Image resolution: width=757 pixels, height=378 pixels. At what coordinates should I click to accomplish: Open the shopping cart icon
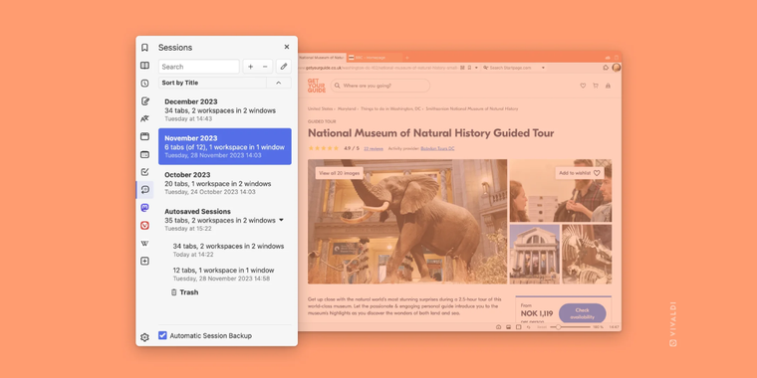pyautogui.click(x=596, y=86)
